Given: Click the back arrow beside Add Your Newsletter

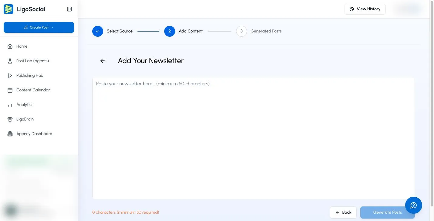Looking at the screenshot, I should (x=103, y=61).
